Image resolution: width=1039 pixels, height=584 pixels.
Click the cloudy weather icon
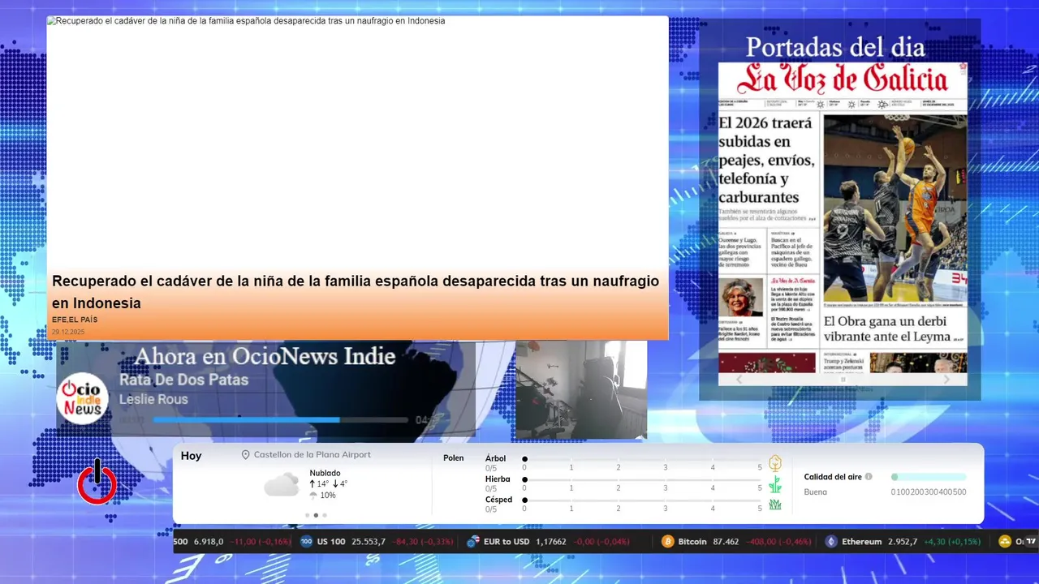pos(281,485)
